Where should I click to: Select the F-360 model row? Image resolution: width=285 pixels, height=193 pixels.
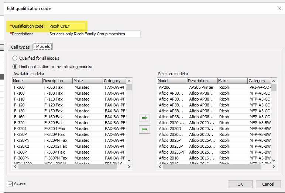pos(69,87)
